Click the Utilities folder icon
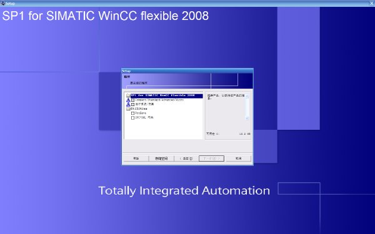 128,109
